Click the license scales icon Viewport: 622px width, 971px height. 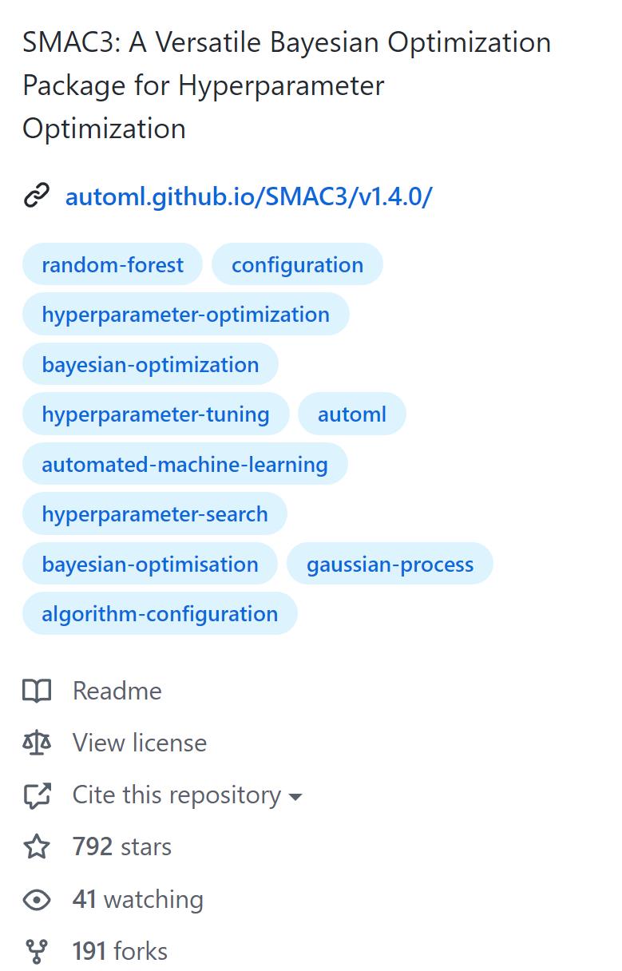tap(37, 743)
